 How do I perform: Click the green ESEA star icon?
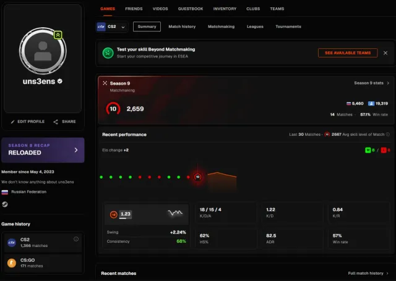(x=108, y=53)
